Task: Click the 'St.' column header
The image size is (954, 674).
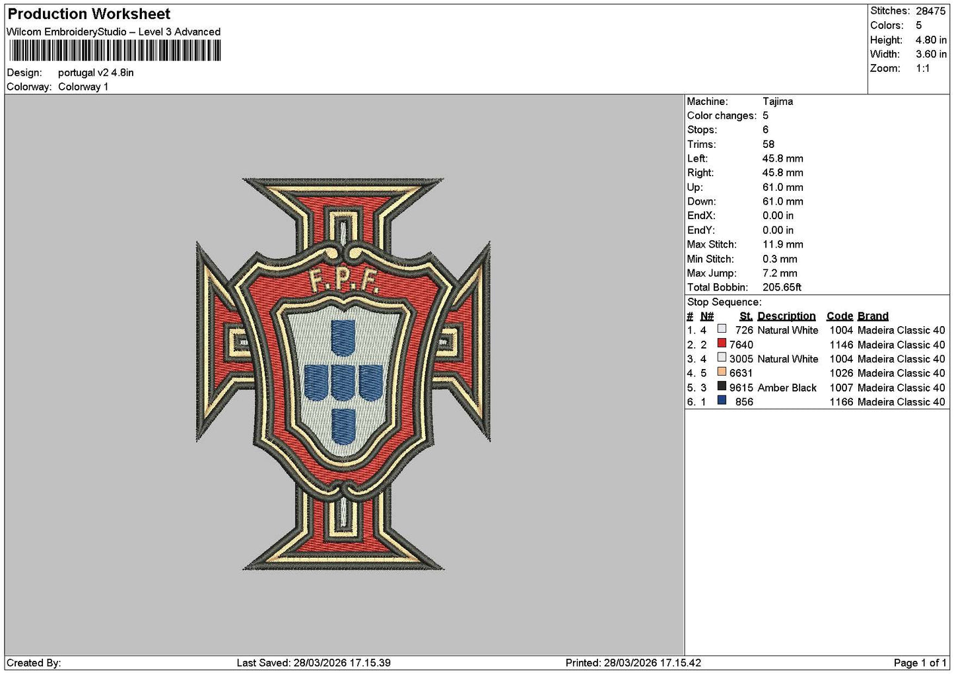Action: coord(746,316)
